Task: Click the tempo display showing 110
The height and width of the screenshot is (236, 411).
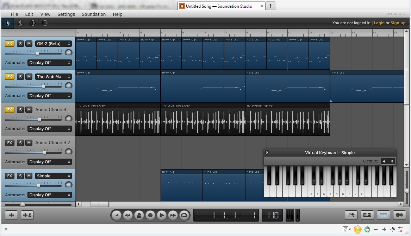Action: (x=272, y=215)
